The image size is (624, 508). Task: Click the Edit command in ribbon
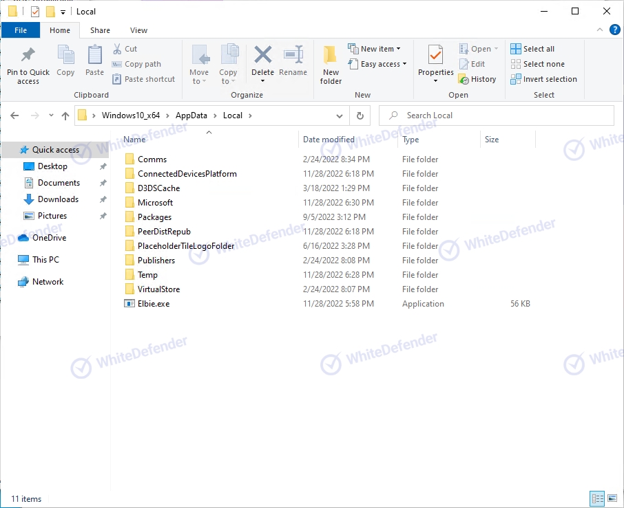472,64
